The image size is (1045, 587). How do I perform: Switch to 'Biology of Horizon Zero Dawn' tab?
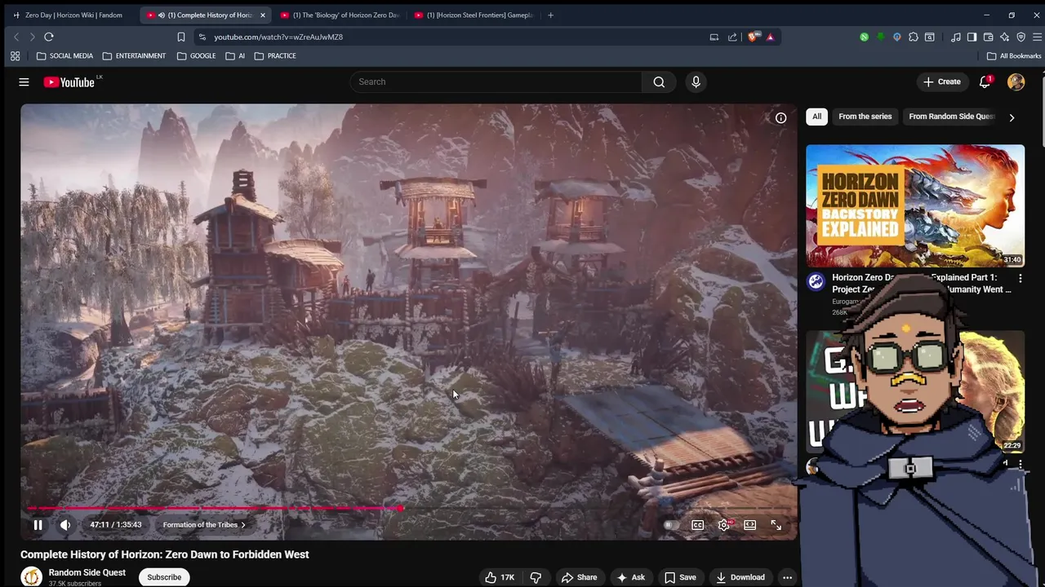coord(340,15)
